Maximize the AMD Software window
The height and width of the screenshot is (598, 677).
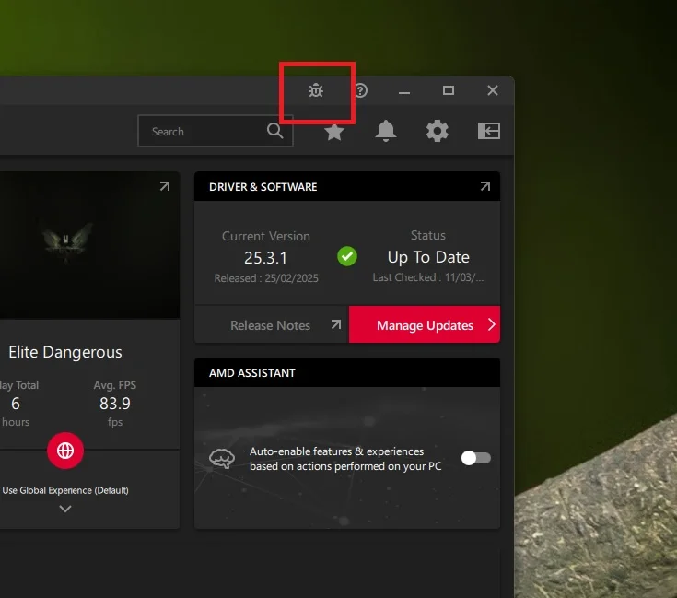click(449, 90)
